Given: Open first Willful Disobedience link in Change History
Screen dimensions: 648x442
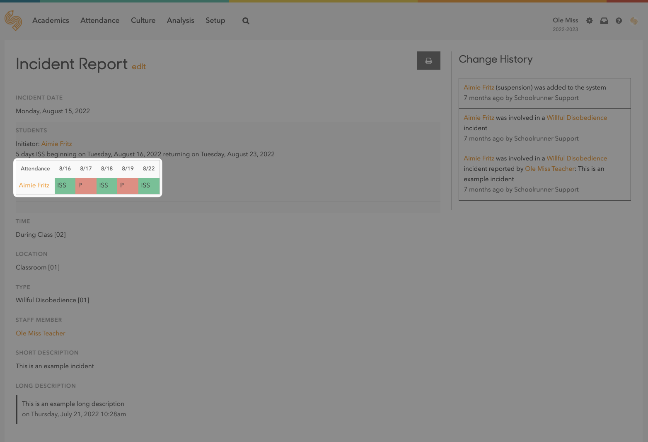Looking at the screenshot, I should tap(576, 118).
